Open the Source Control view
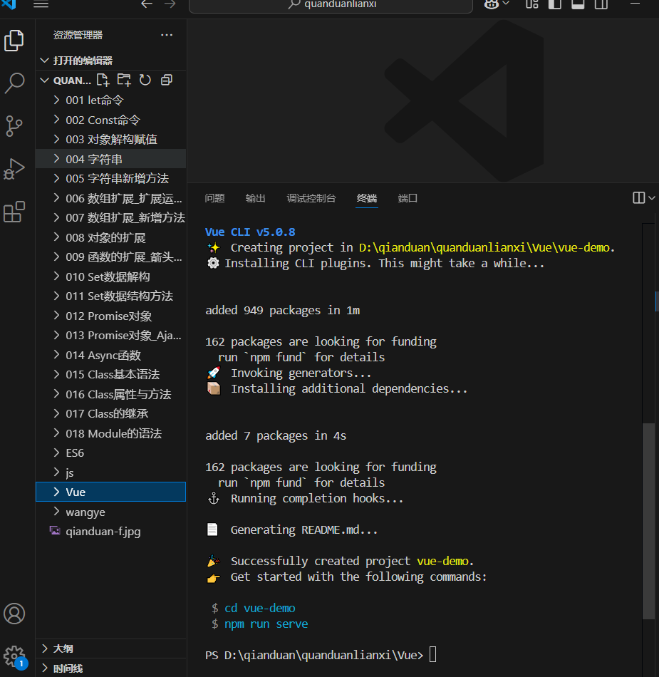Viewport: 659px width, 677px height. (14, 126)
